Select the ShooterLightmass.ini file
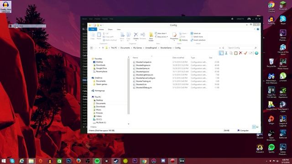Image resolution: width=292 pixels, height=164 pixels. (144, 75)
